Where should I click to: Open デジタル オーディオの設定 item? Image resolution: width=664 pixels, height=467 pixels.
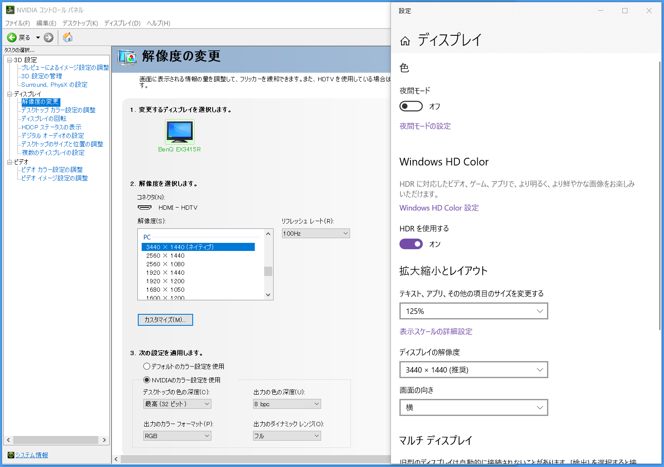(x=53, y=136)
